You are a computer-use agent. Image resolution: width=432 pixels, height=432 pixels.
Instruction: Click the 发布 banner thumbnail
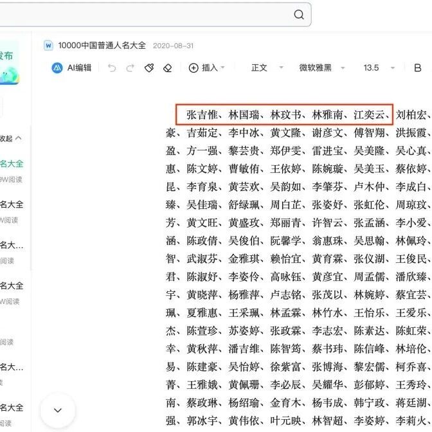pos(9,66)
